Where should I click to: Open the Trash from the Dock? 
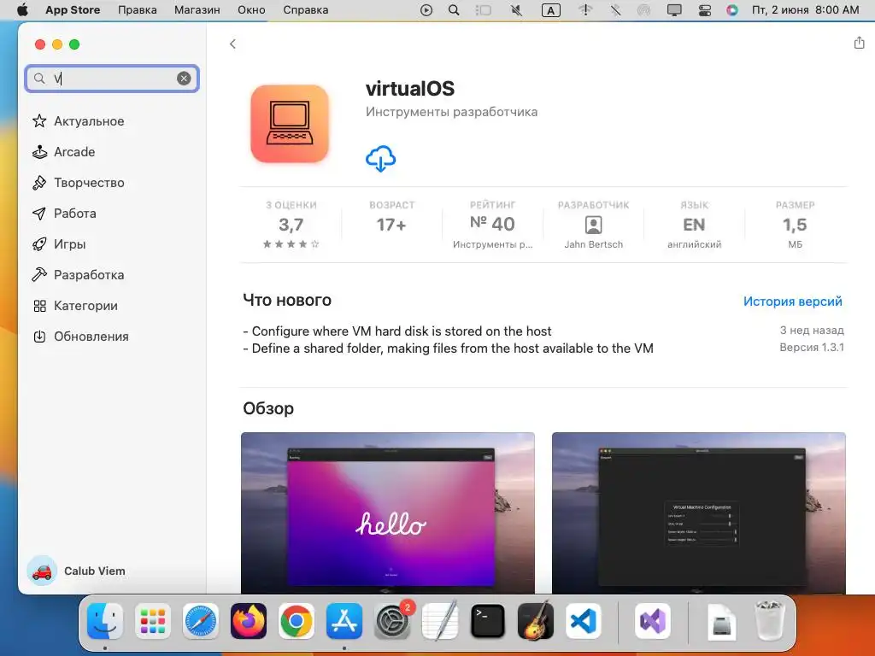[770, 621]
